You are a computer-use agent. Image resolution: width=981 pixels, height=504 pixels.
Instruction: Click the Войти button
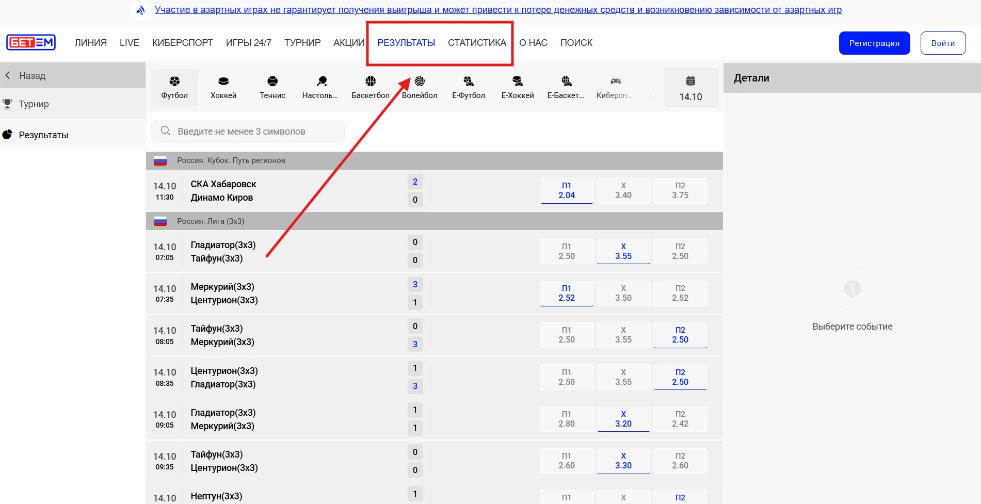pos(943,43)
